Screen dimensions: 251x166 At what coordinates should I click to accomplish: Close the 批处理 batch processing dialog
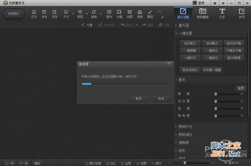click(169, 64)
